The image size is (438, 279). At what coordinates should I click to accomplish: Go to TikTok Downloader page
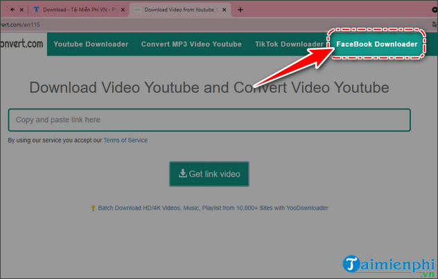pyautogui.click(x=289, y=44)
